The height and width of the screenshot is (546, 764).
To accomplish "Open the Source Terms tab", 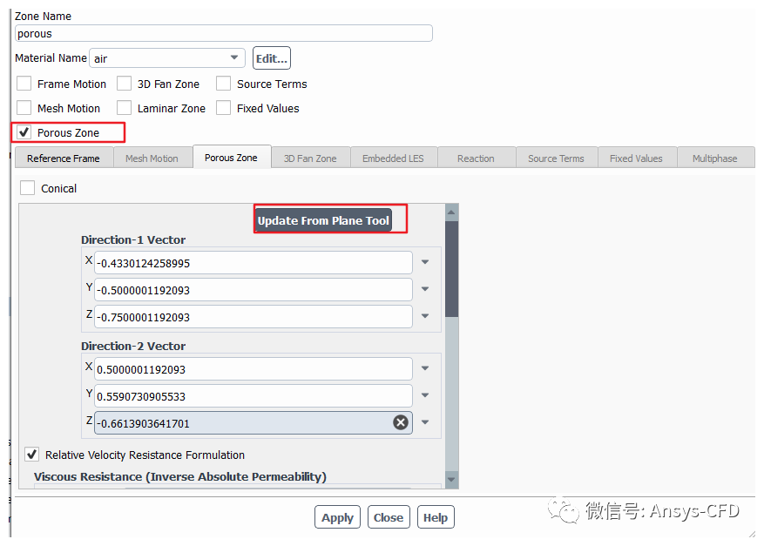I will (557, 158).
